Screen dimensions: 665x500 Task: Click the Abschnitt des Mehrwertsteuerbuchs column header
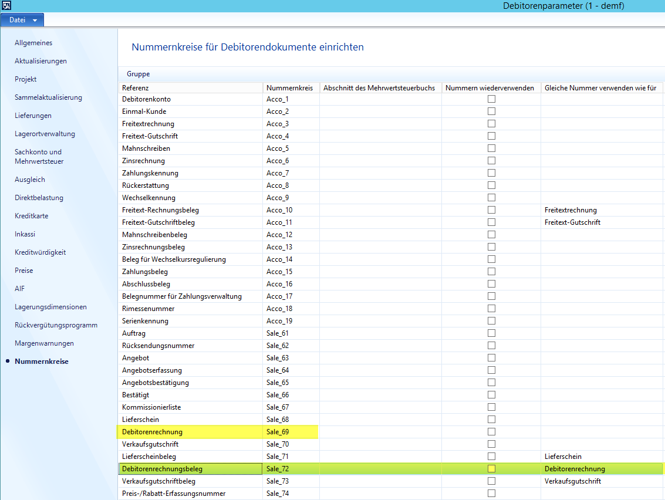coord(380,87)
